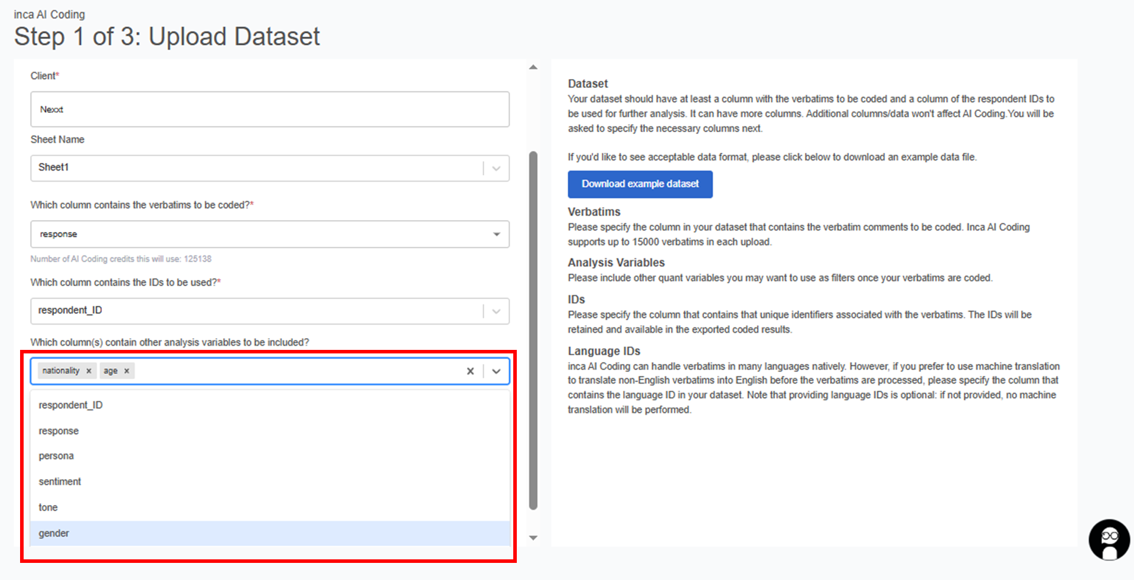Image resolution: width=1134 pixels, height=580 pixels.
Task: Clear all selected analysis variables
Action: pos(470,371)
